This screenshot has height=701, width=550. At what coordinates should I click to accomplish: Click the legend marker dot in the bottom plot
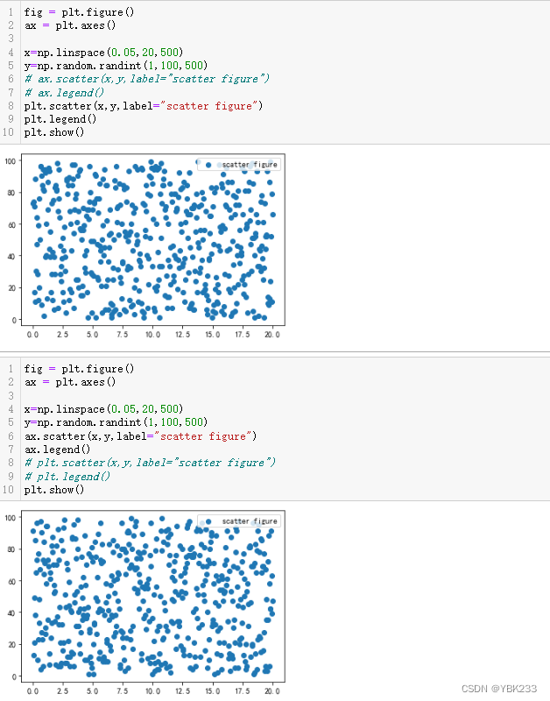[x=208, y=521]
